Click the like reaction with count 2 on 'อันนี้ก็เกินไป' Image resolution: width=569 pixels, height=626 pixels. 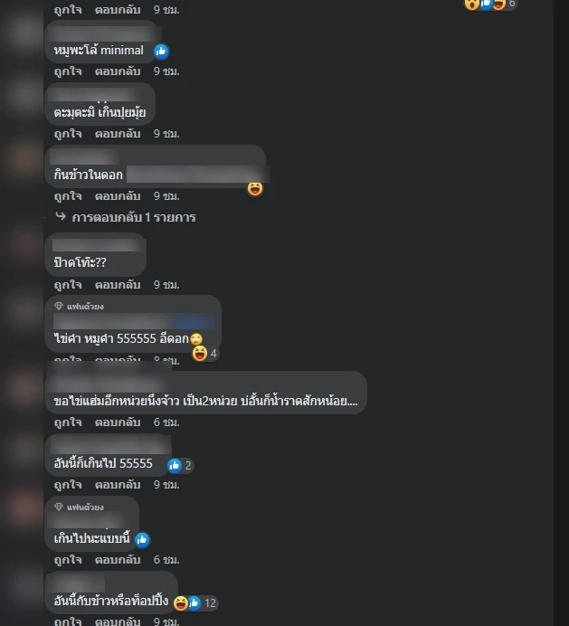pos(180,465)
